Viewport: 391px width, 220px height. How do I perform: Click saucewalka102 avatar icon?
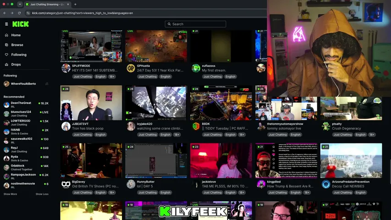[x=6, y=140]
